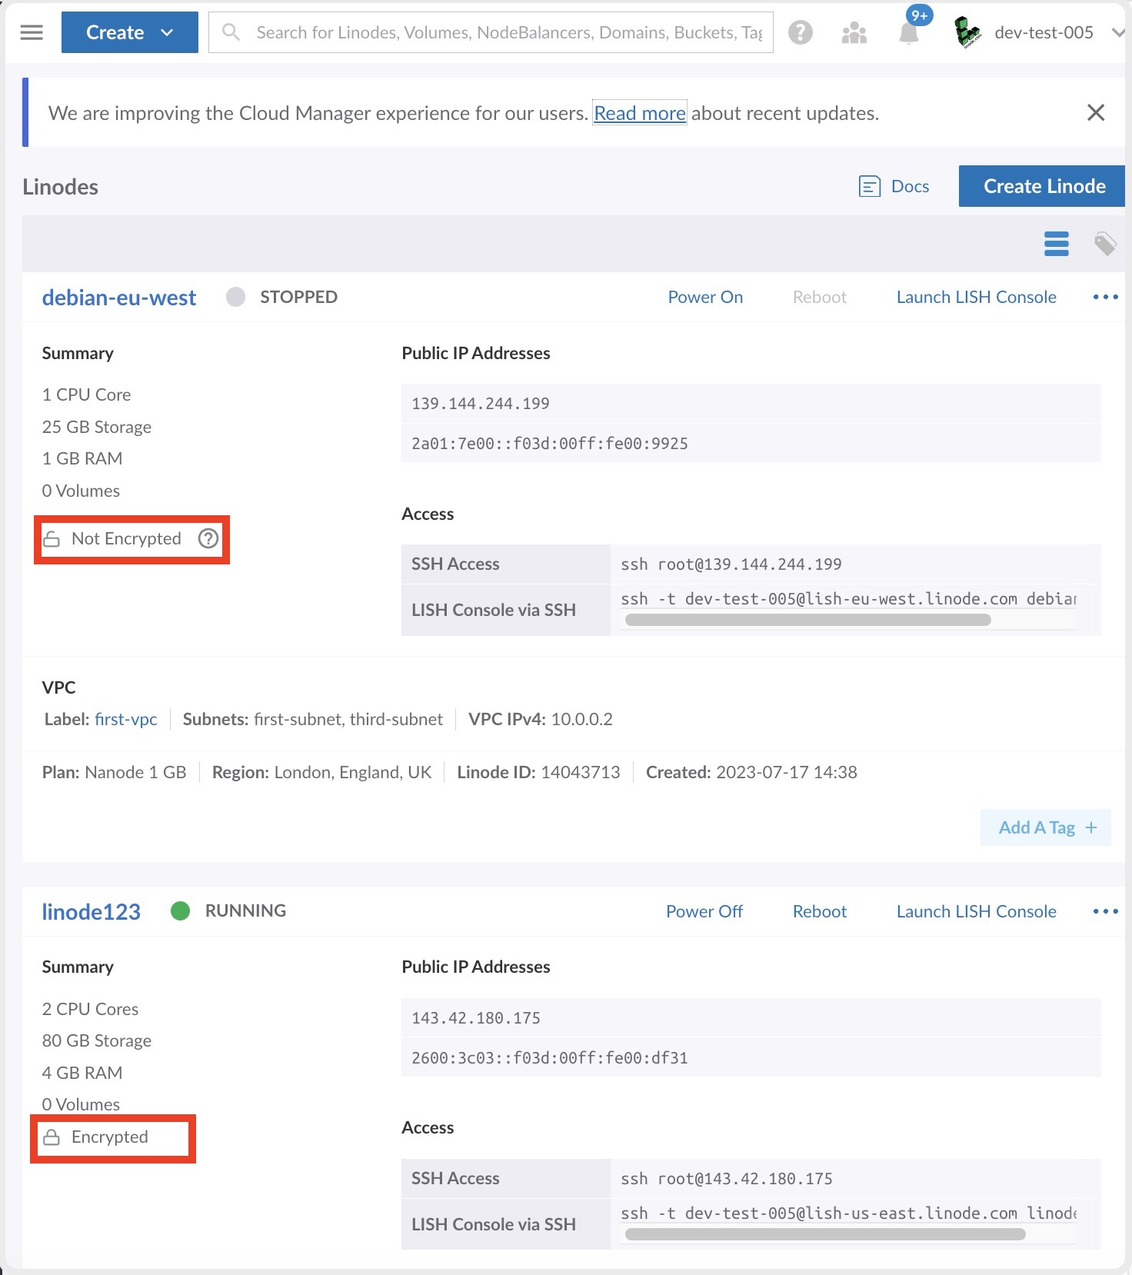Click the search magnifier icon

click(231, 32)
